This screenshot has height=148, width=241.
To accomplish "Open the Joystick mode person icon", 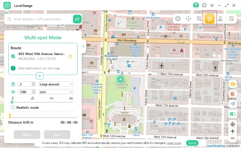I will click(220, 19).
